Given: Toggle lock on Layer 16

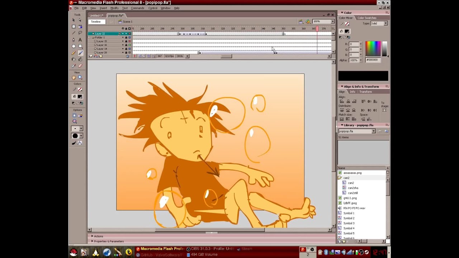Looking at the screenshot, I should point(126,45).
